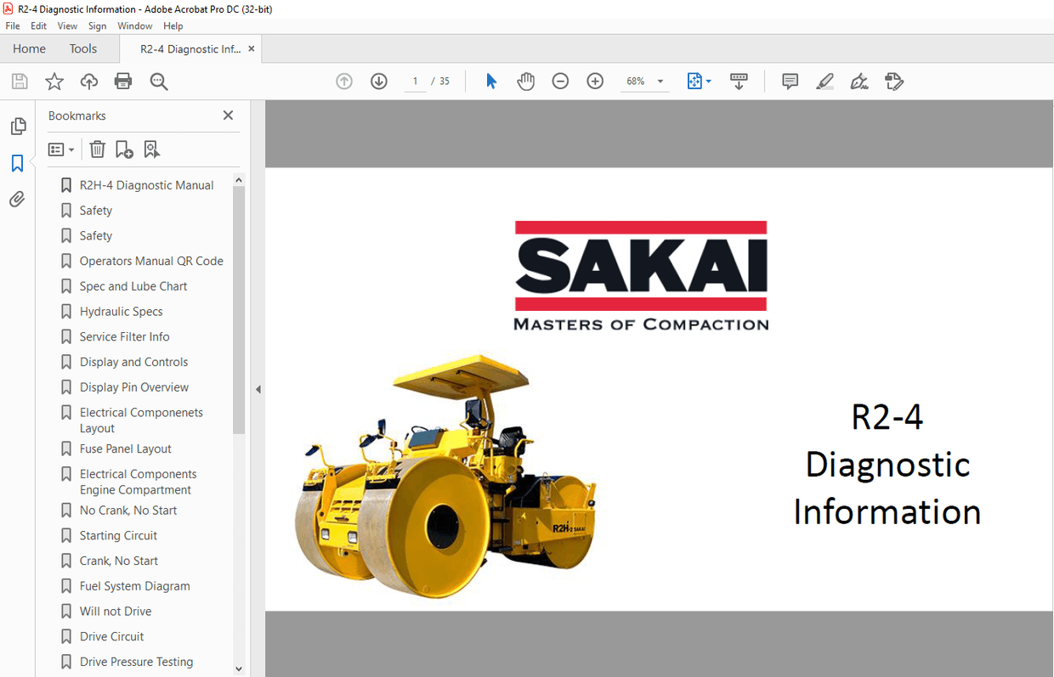Screen dimensions: 1054x677
Task: Go to the next page
Action: (378, 81)
